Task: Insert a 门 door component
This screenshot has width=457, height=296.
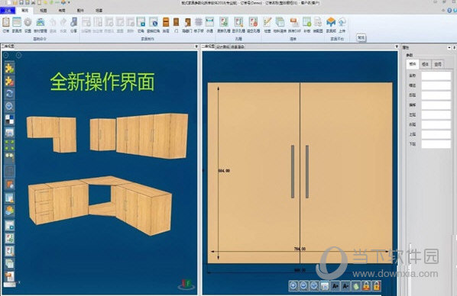Action: (176, 24)
